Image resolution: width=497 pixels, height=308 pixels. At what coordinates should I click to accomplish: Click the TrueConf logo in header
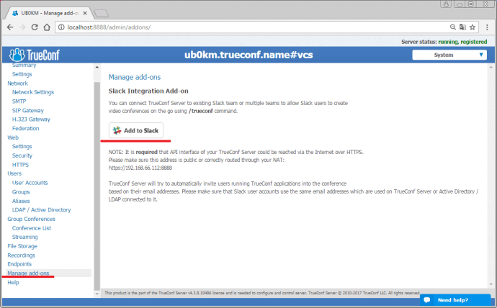coord(35,55)
